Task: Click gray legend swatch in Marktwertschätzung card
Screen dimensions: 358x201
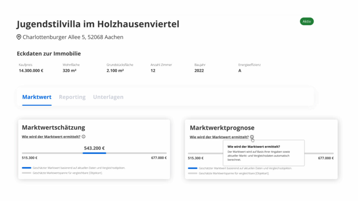Action: (27, 173)
